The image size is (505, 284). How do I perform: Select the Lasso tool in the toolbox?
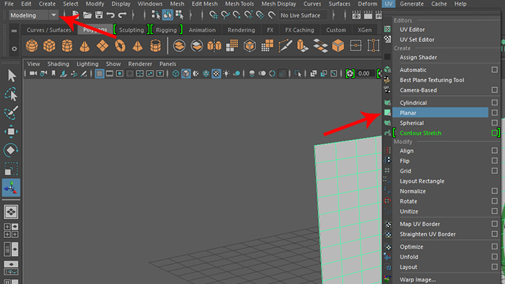click(x=12, y=94)
